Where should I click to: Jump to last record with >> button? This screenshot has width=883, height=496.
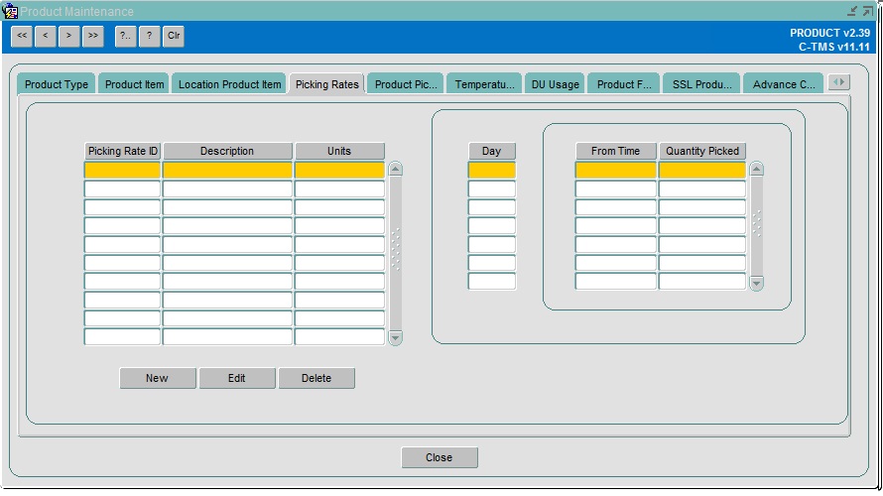click(x=93, y=36)
